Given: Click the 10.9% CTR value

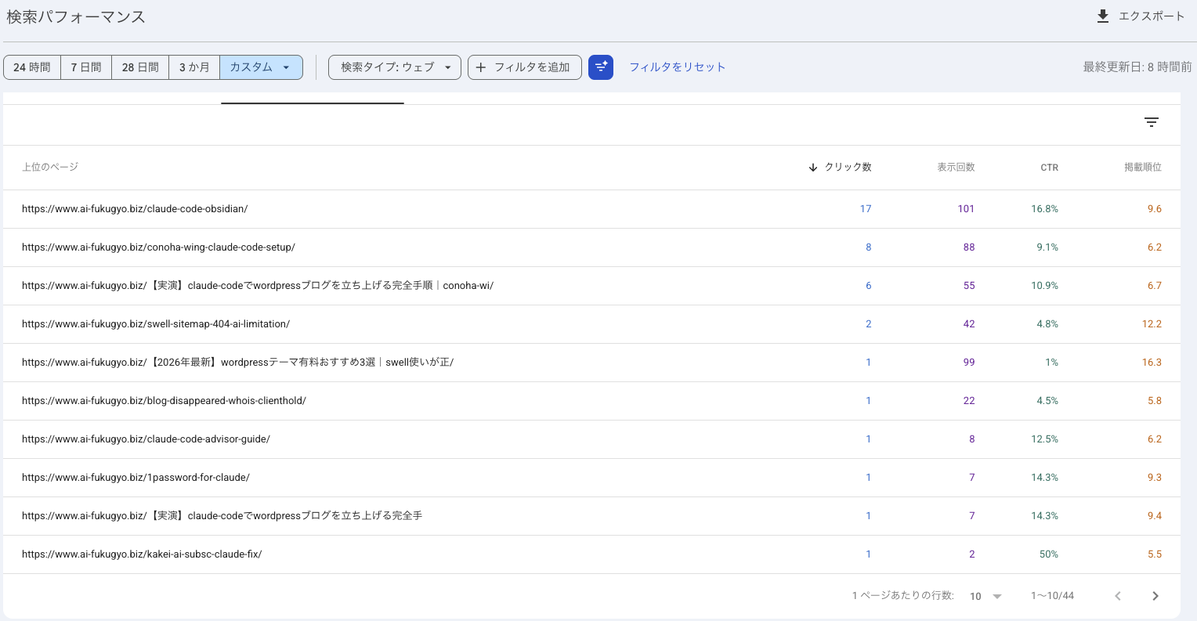Looking at the screenshot, I should coord(1044,286).
